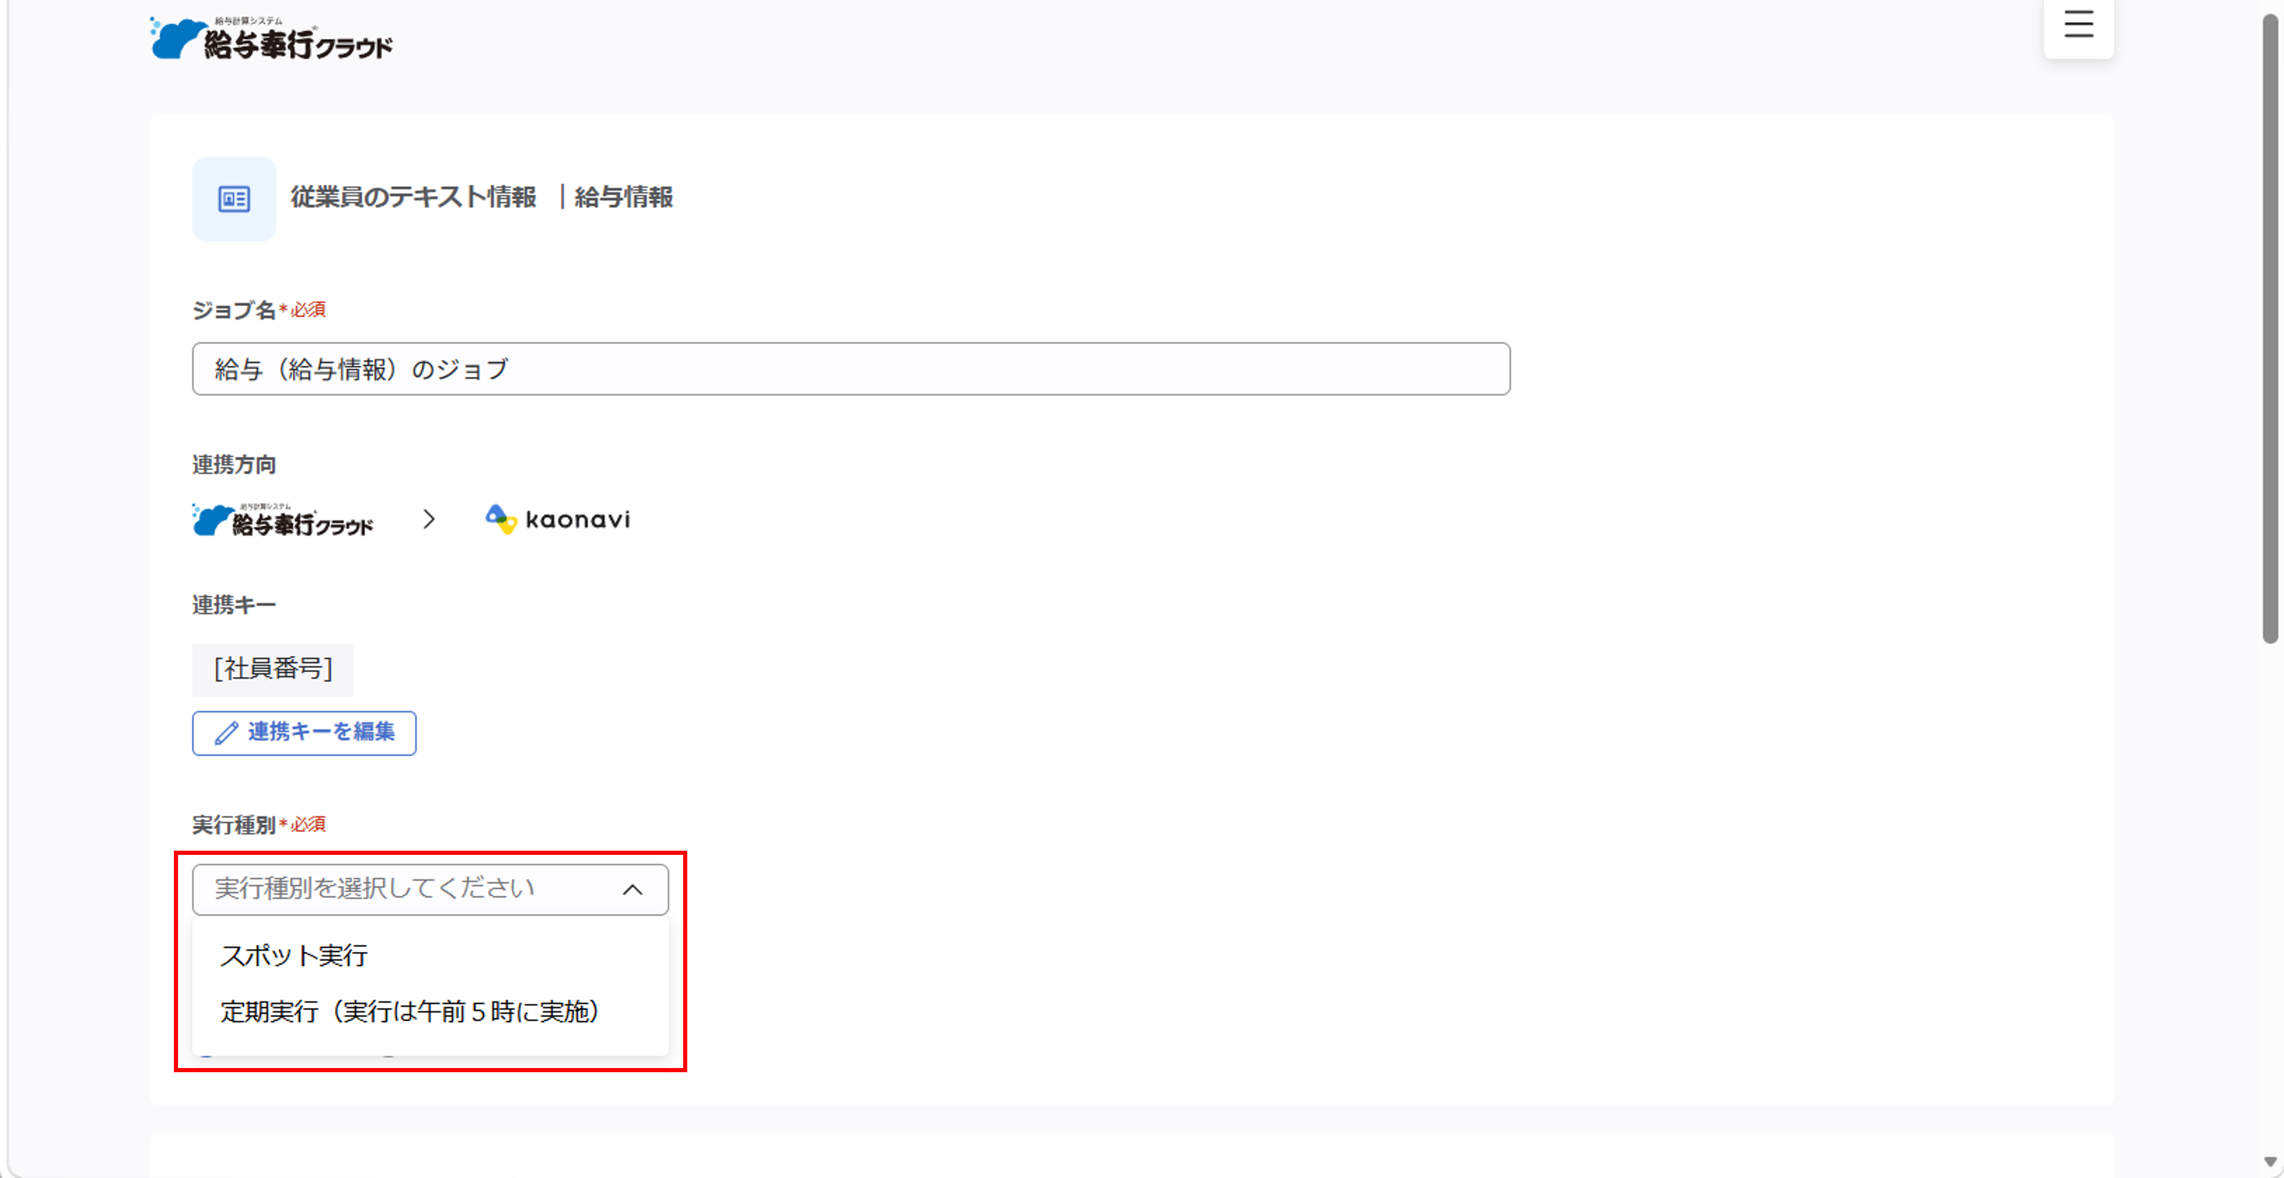The height and width of the screenshot is (1178, 2284).
Task: Click the 従業員のテキスト情報 heading
Action: pos(413,197)
